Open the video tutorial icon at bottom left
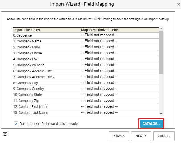The height and width of the screenshot is (143, 181). 5,134
